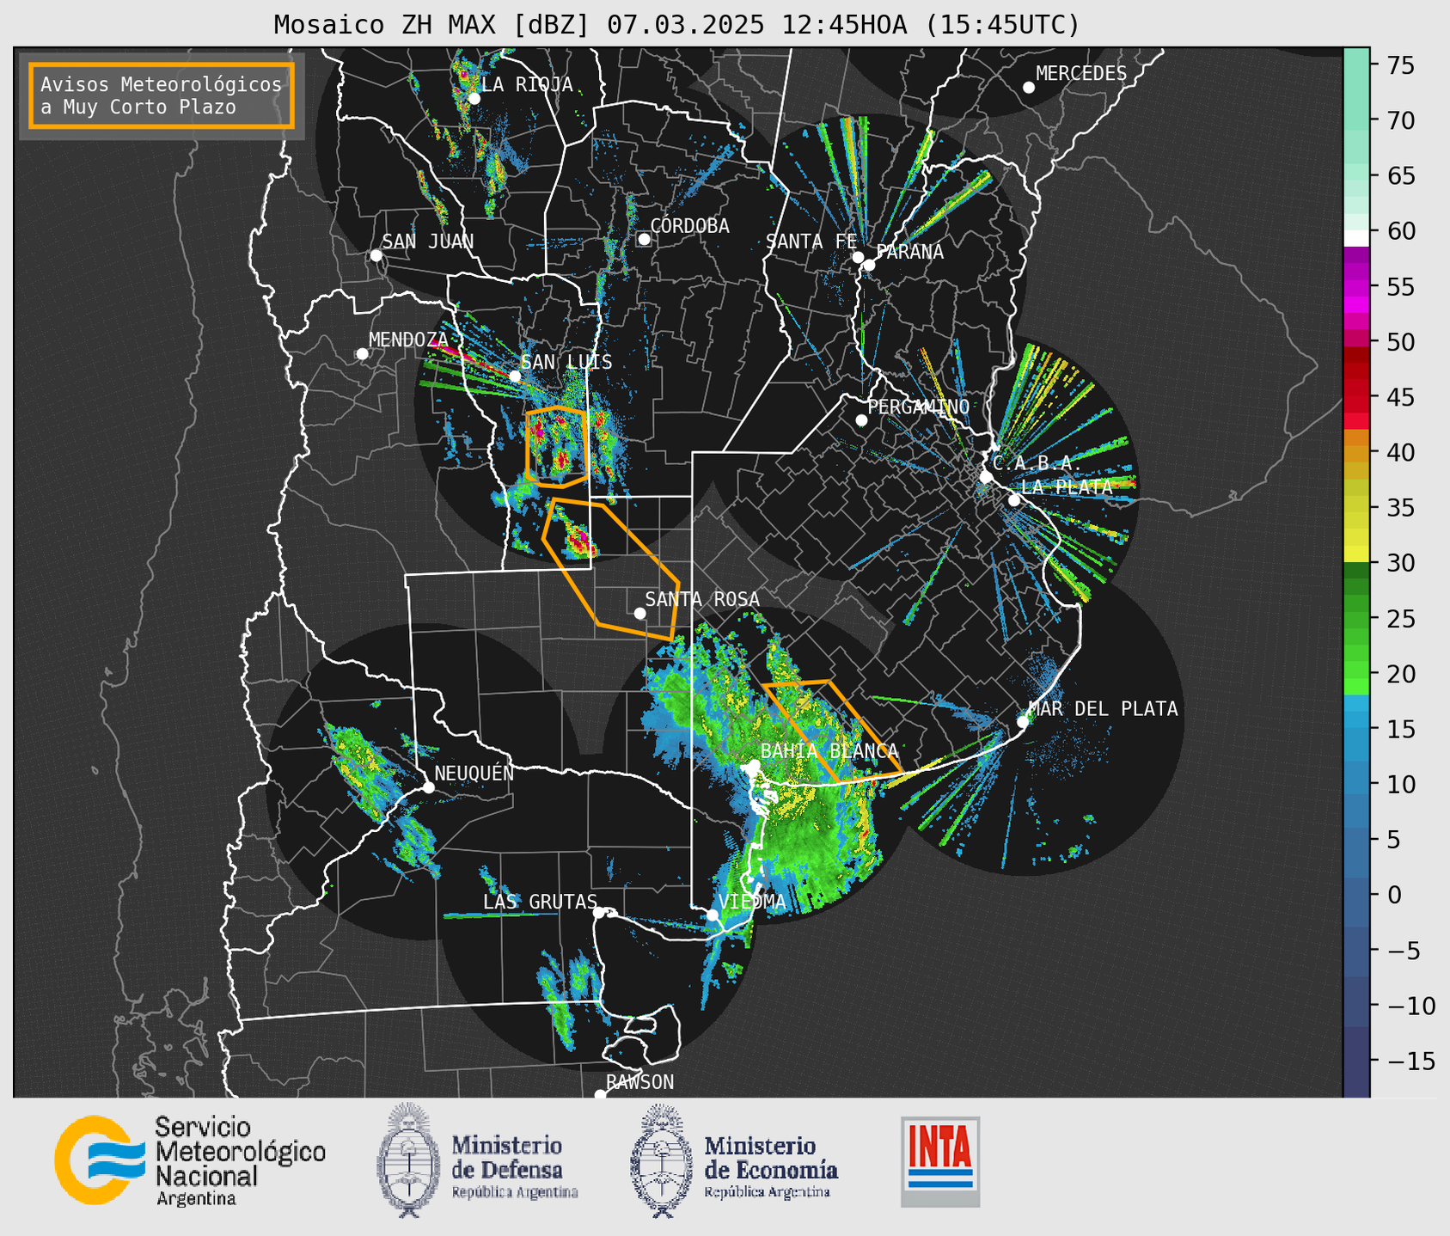Select the orange warning polygon south of San Luis
1450x1236 pixels.
(x=557, y=447)
